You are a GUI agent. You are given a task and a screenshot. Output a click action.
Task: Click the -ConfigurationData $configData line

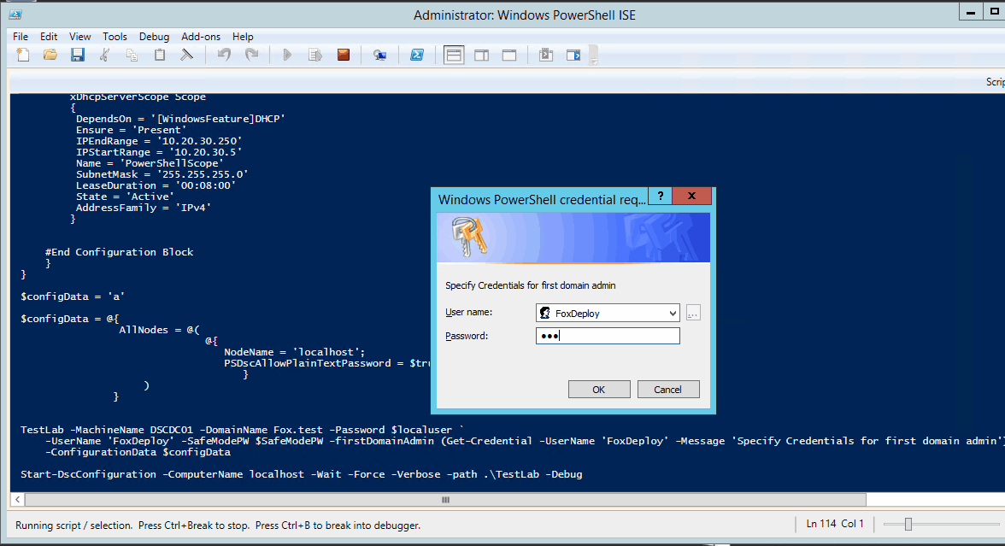click(138, 452)
